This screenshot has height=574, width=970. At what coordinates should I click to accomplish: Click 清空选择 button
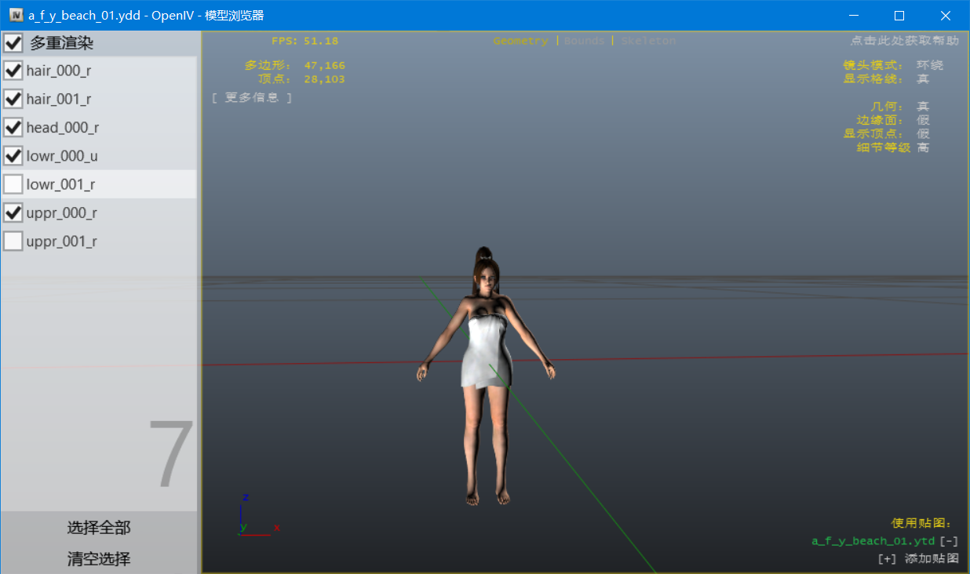(99, 559)
